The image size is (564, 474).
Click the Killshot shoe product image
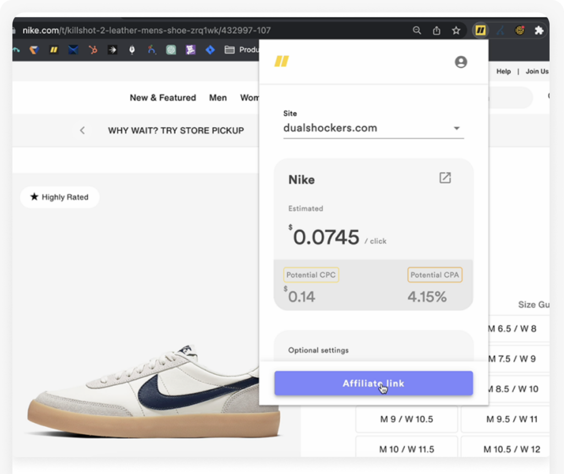point(149,392)
